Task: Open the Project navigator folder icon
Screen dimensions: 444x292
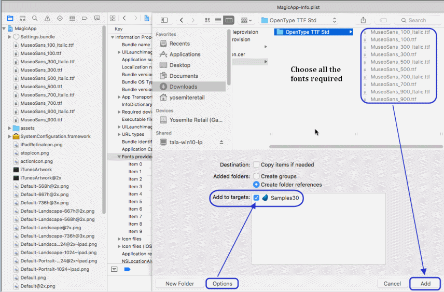Action: pos(10,18)
